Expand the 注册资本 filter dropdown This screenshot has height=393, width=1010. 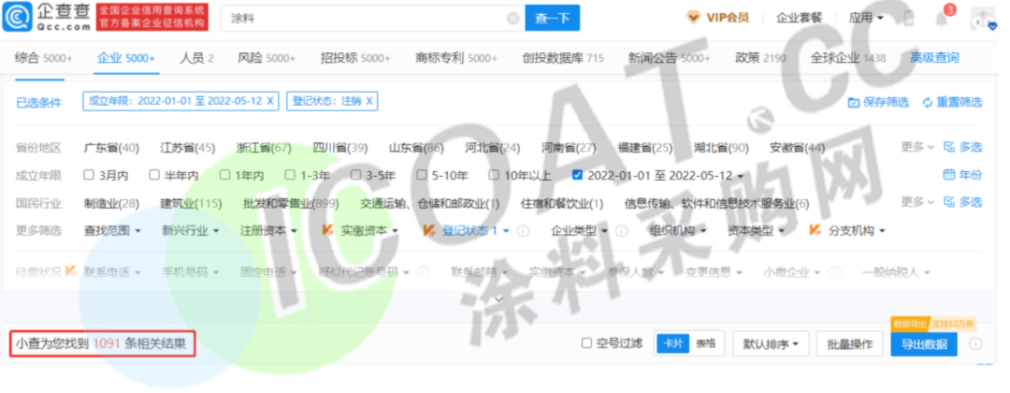point(267,230)
